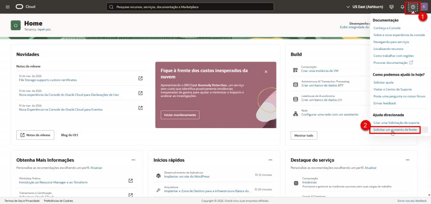The height and width of the screenshot is (204, 431).
Task: Close the cost anomaly banner
Action: [266, 72]
